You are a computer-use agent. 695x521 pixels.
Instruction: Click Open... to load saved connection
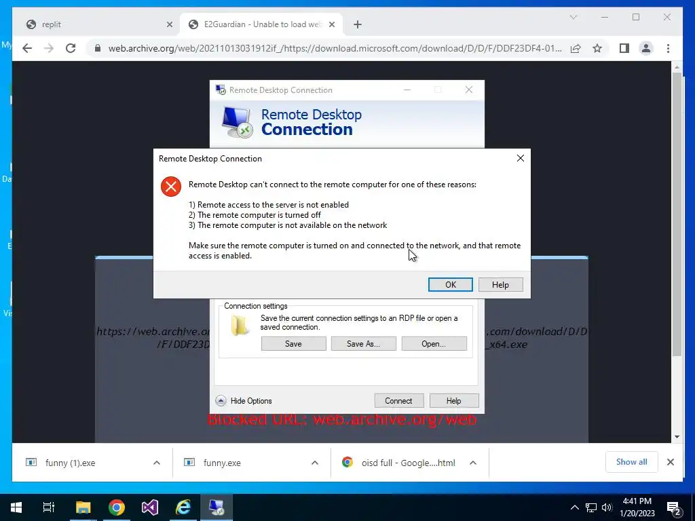tap(434, 344)
